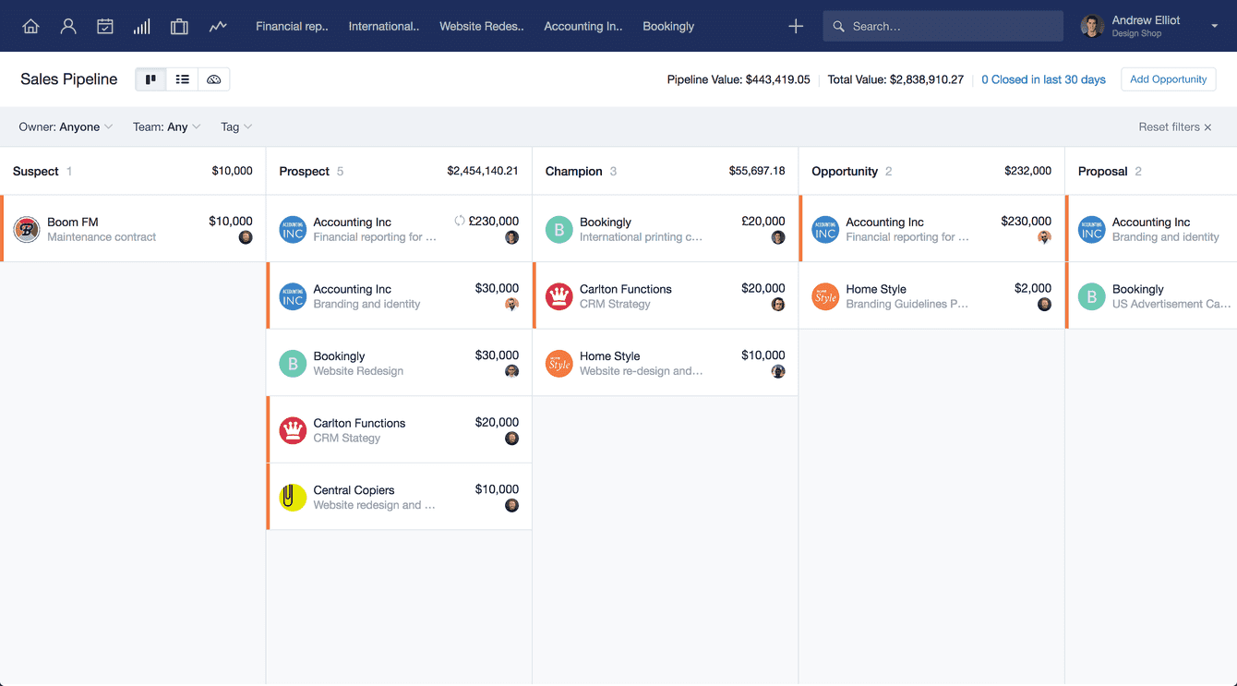Open the Home icon in navbar

coord(30,26)
